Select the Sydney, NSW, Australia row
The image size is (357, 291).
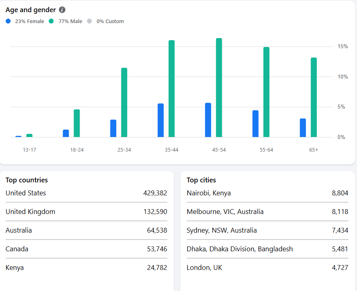tap(268, 230)
